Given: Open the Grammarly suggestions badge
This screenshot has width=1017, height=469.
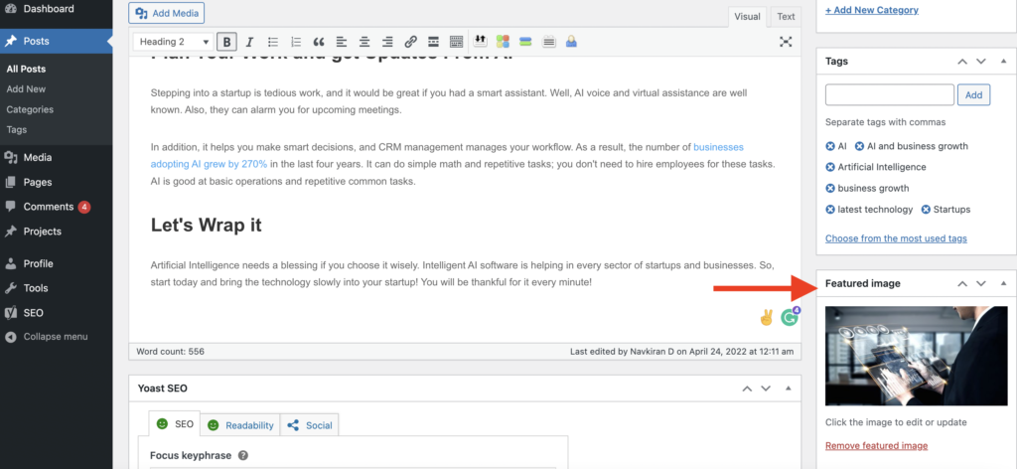Looking at the screenshot, I should click(x=790, y=318).
